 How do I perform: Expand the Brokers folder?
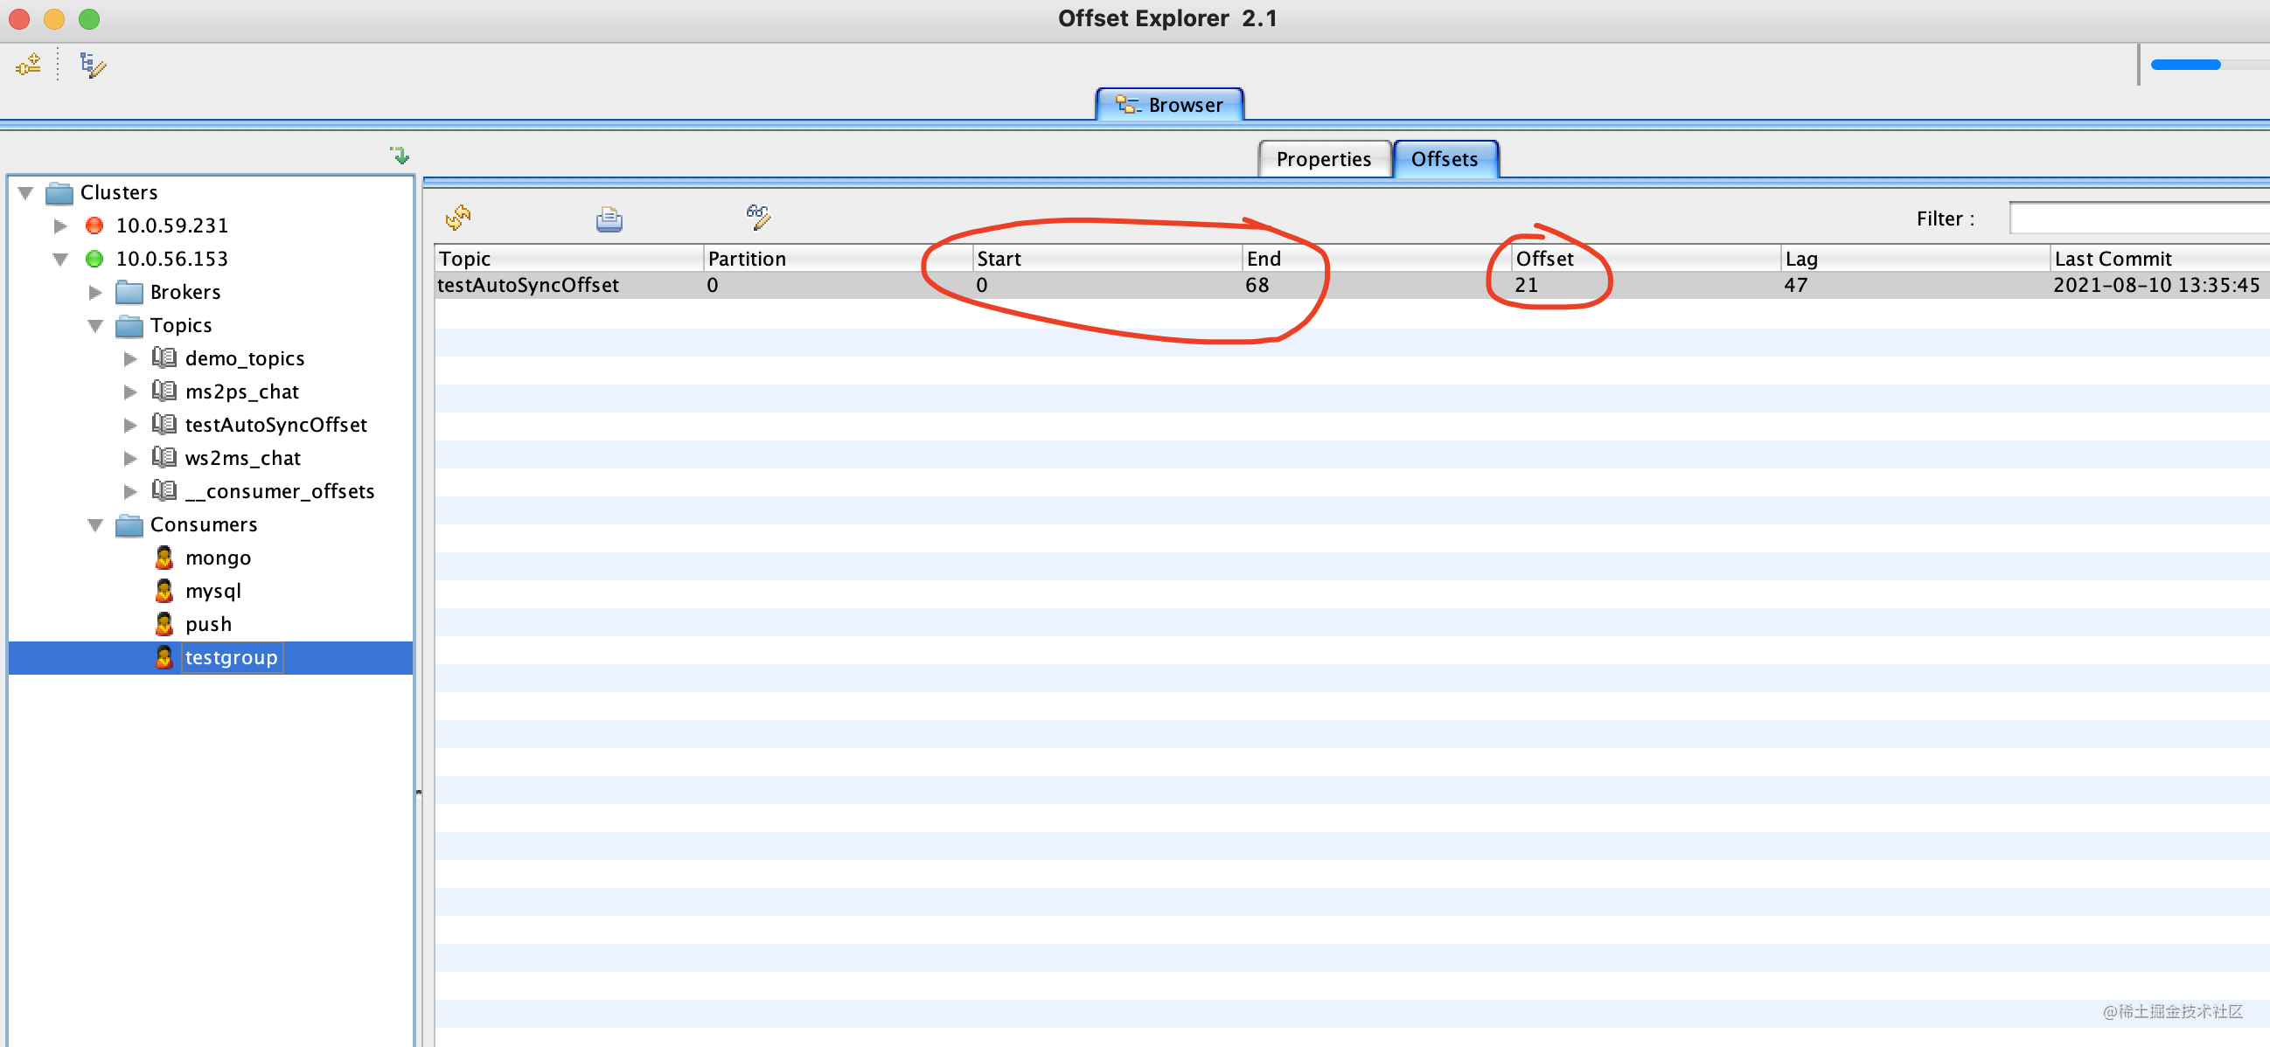pos(95,292)
